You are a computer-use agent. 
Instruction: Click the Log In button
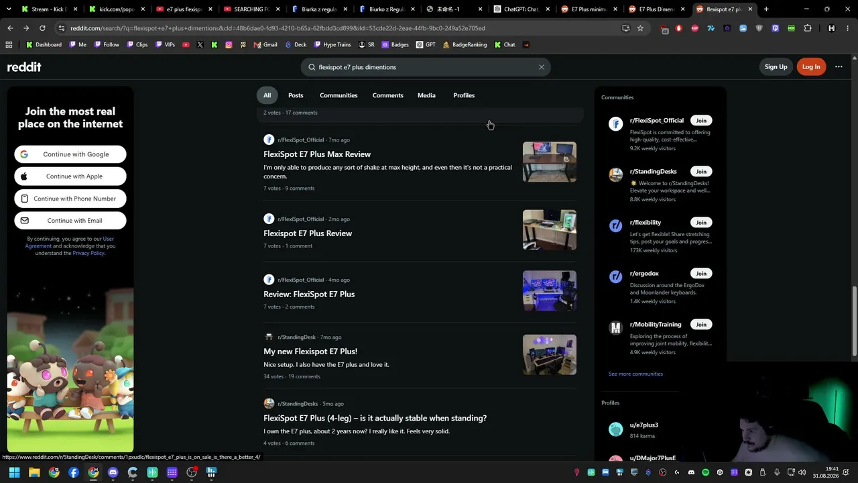(x=811, y=67)
